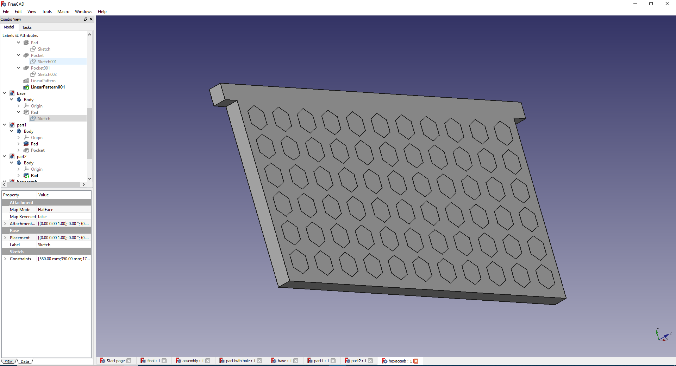The image size is (676, 366).
Task: Expand the Attachment offset property row
Action: click(x=5, y=224)
